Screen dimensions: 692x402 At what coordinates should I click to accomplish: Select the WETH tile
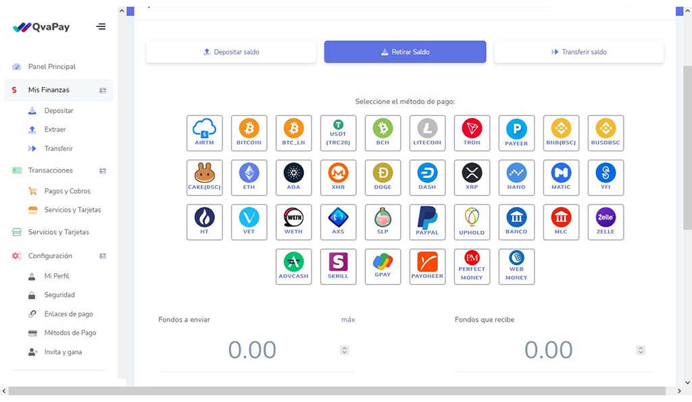[293, 222]
